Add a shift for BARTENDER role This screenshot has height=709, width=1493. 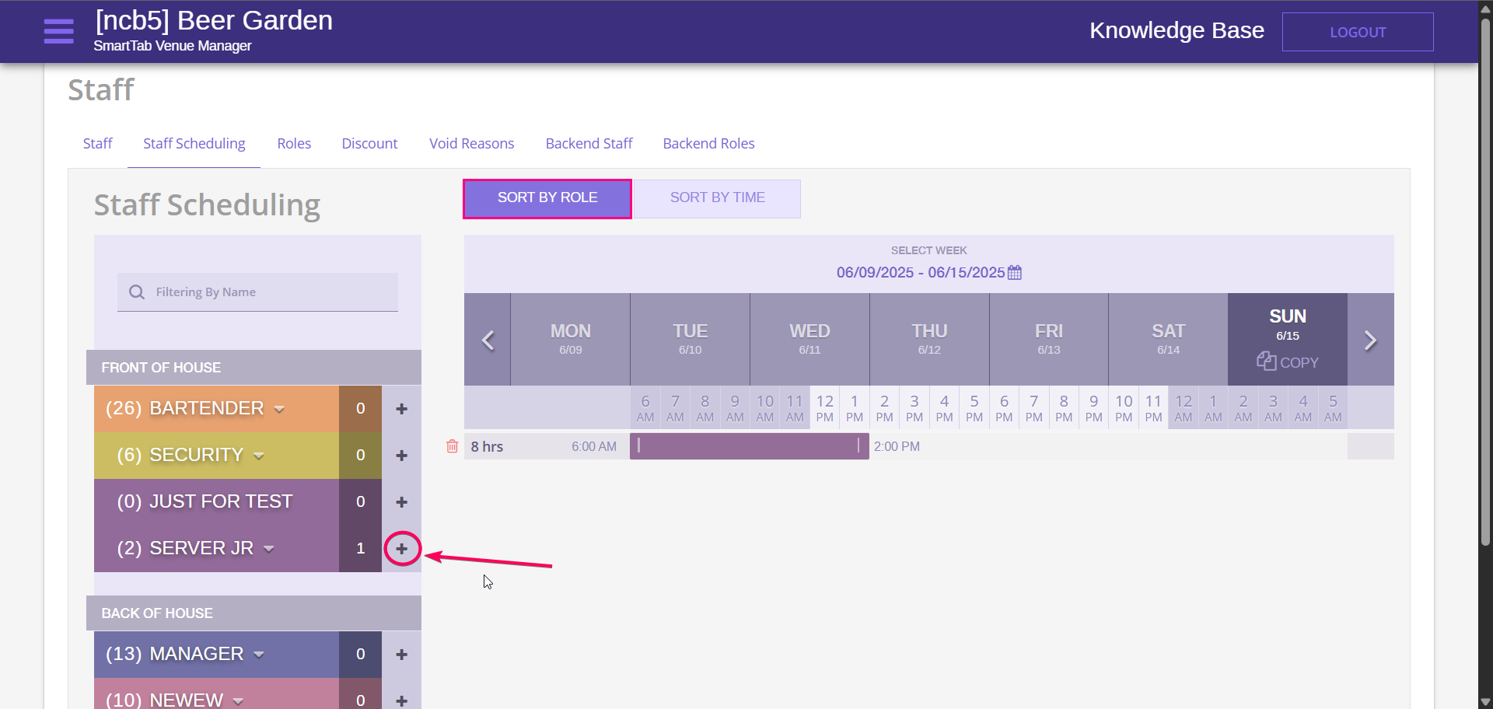coord(401,409)
